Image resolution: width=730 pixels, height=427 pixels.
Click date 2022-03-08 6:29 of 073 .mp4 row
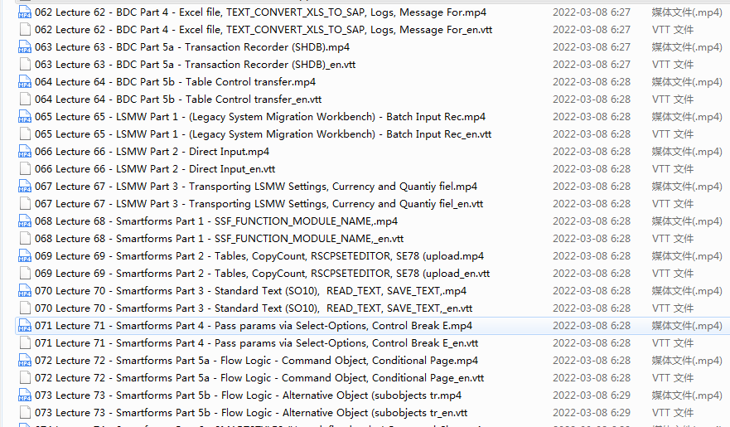[x=592, y=395]
